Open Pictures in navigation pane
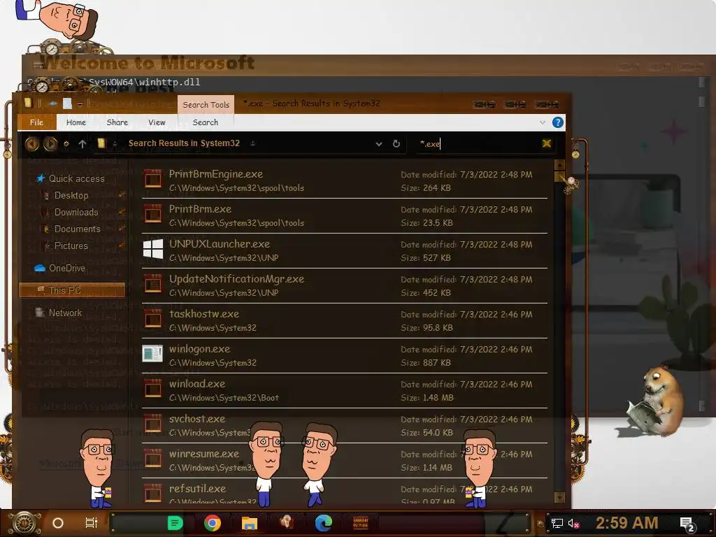The width and height of the screenshot is (716, 537). (x=71, y=245)
